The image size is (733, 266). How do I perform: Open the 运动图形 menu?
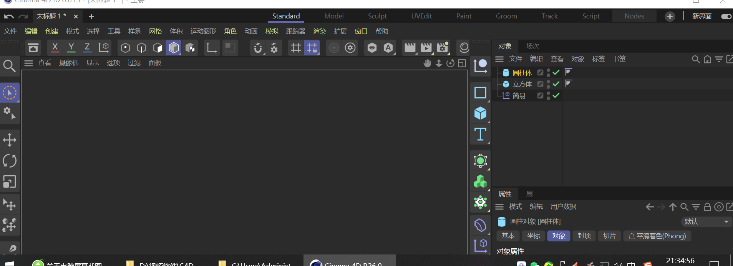click(203, 31)
